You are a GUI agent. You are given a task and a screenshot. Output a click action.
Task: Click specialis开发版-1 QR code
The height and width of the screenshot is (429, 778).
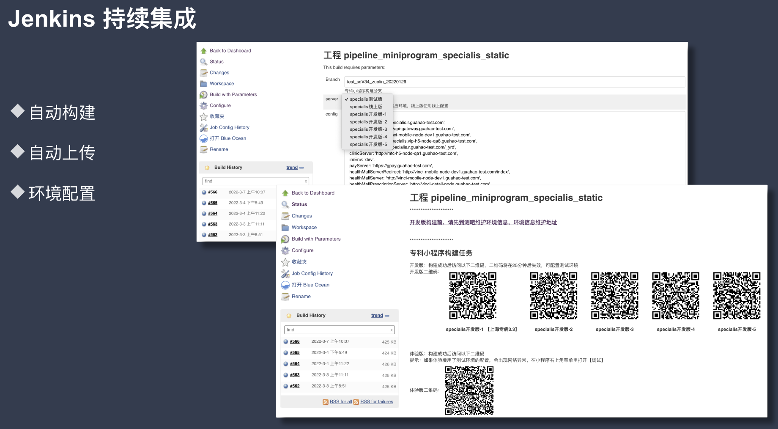[x=473, y=295]
